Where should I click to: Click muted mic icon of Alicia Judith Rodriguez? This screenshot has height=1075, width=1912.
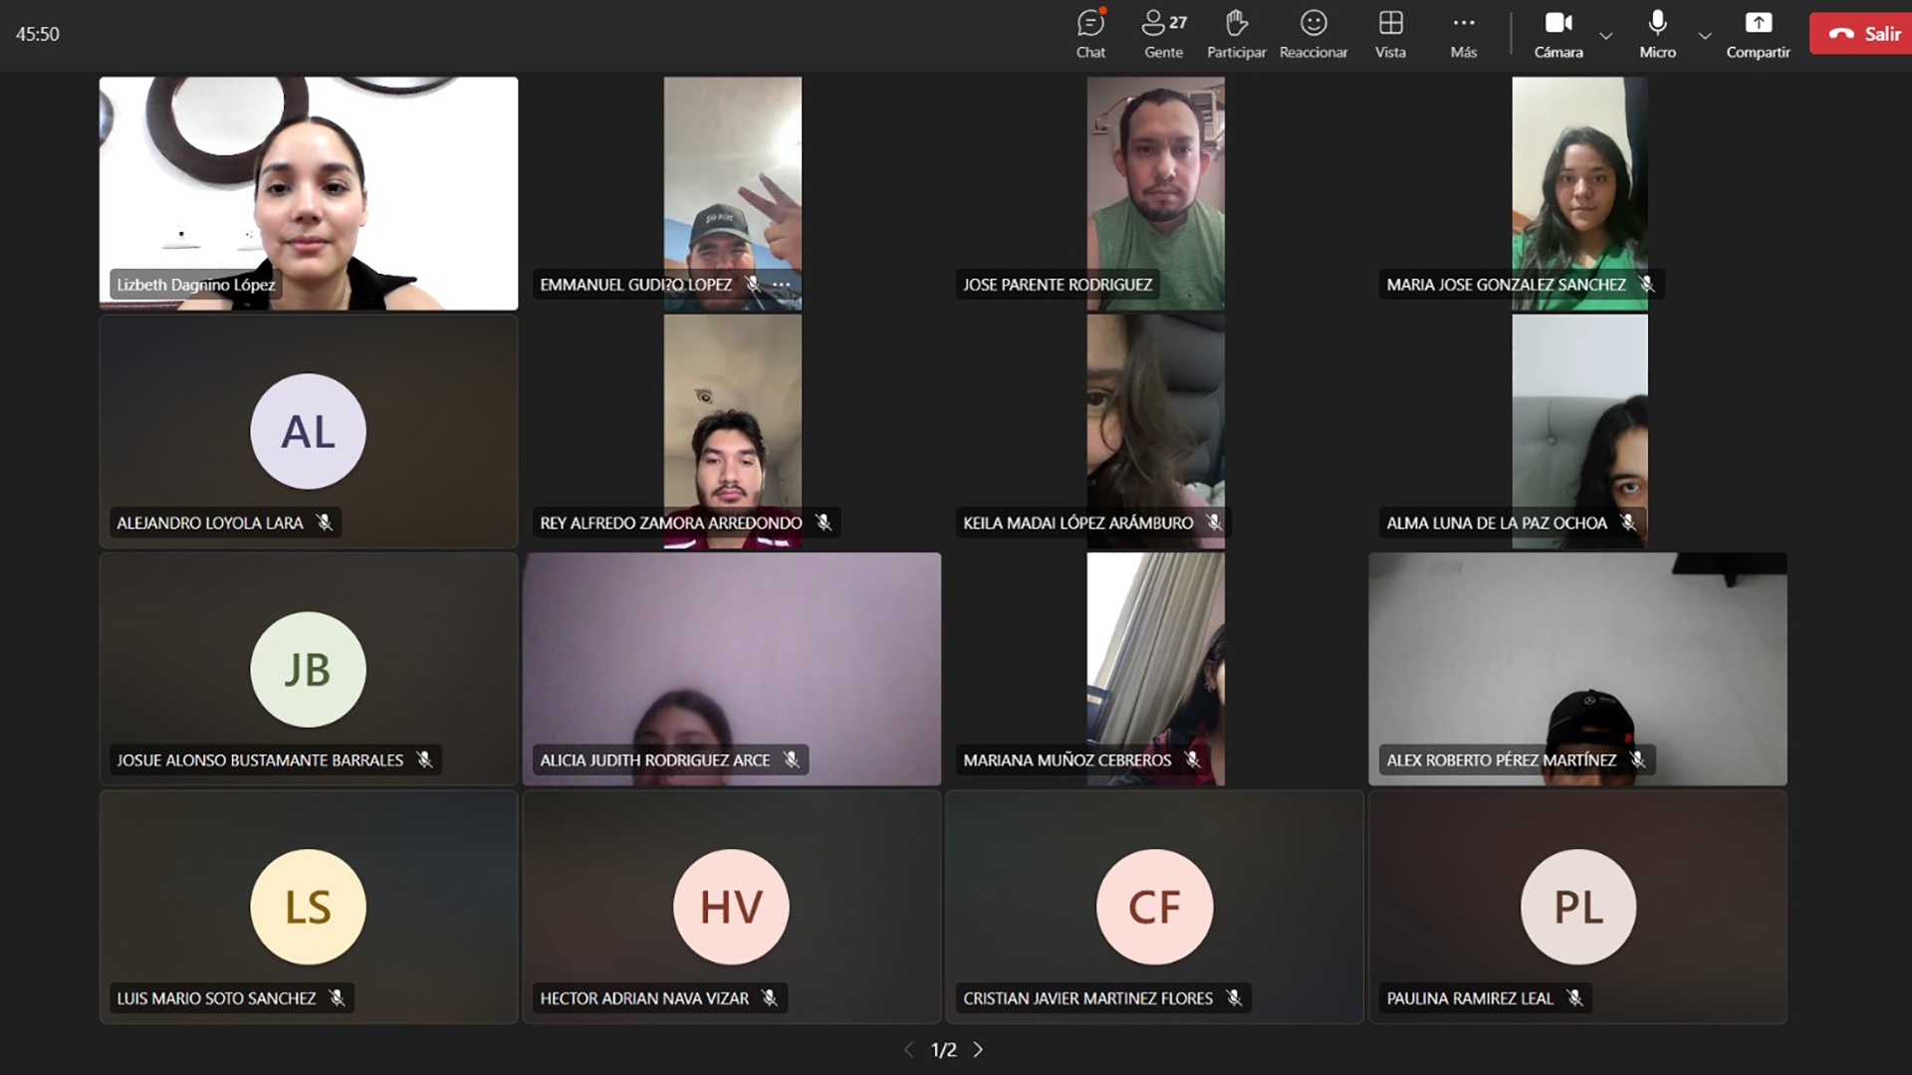792,760
